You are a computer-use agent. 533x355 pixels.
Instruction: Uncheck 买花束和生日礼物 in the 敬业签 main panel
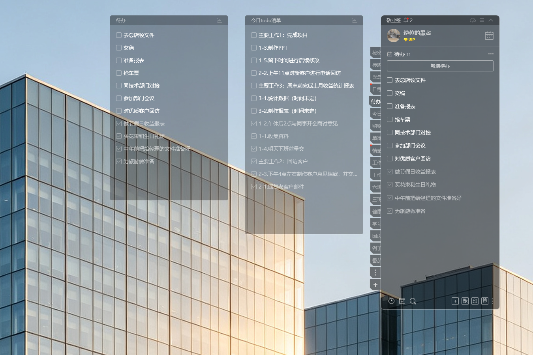click(x=390, y=185)
